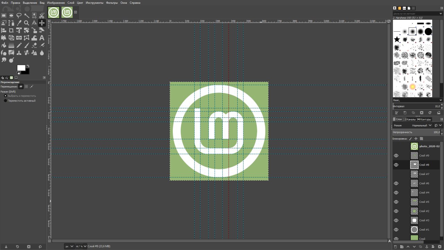This screenshot has height=250, width=444.
Task: Select the Gradient tool
Action: coord(11,45)
